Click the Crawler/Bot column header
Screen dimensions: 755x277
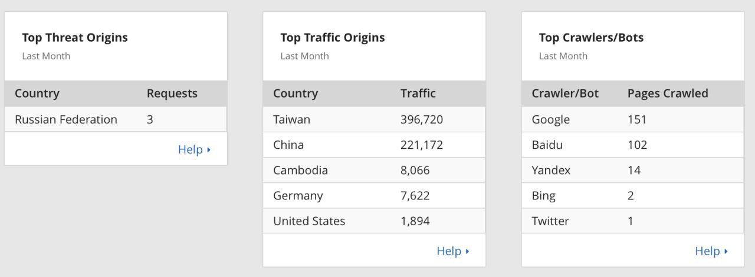coord(565,94)
